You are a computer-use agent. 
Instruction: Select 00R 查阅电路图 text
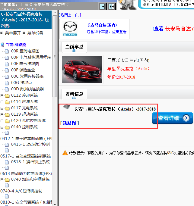[25, 51]
